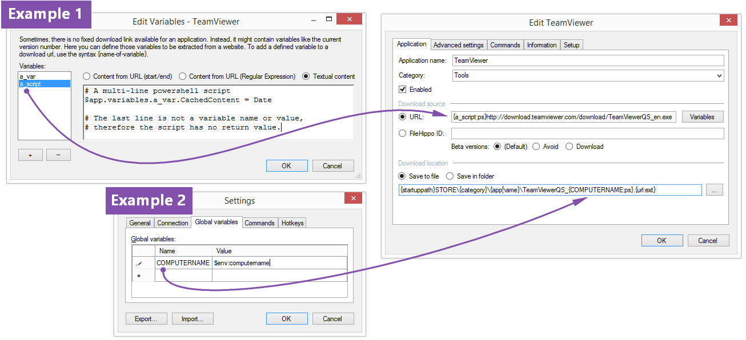Close the Edit TeamViewer window
746x340 pixels.
(x=728, y=20)
